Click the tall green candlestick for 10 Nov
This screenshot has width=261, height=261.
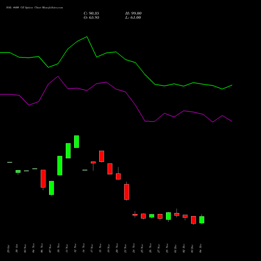(x=60, y=165)
